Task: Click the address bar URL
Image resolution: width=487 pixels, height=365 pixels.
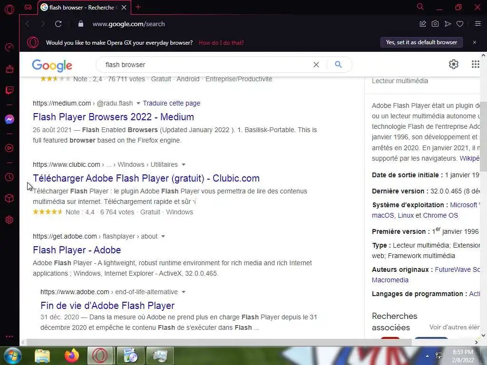Action: click(x=128, y=24)
